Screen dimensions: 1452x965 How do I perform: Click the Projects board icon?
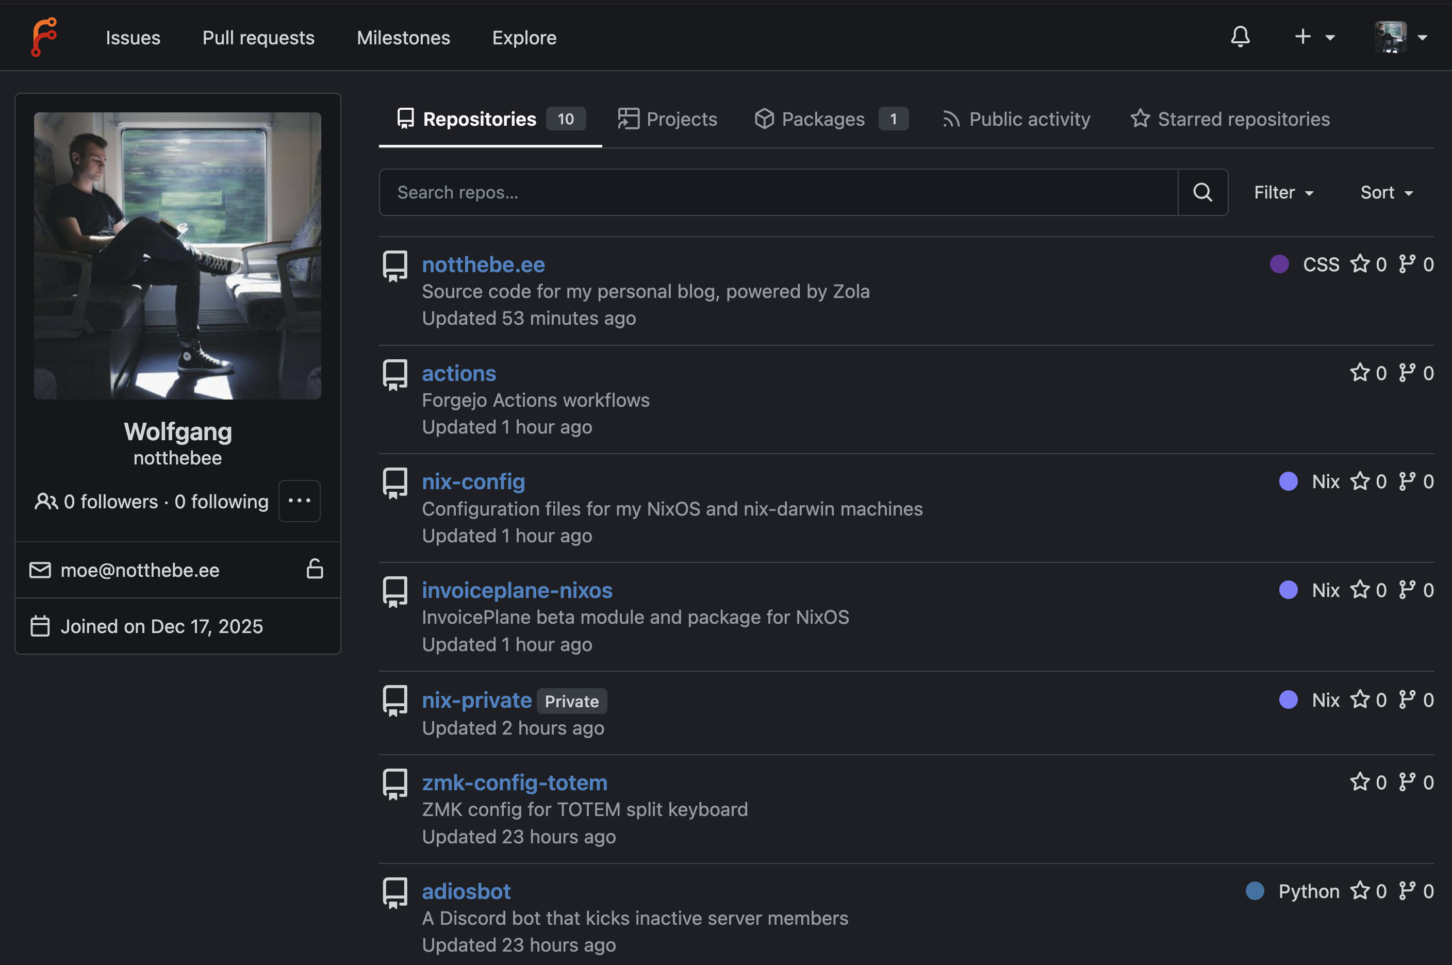click(x=628, y=119)
